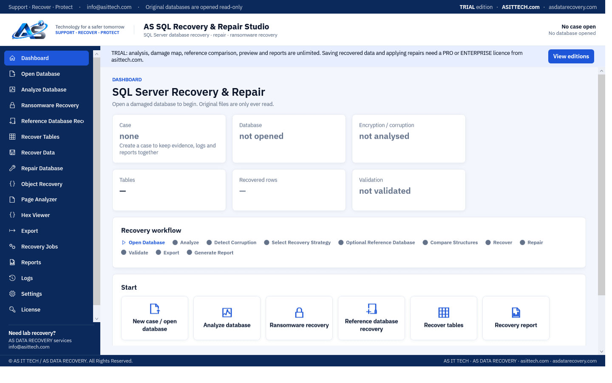Click the Page Analyzer page icon
Viewport: 612px width, 383px height.
tap(12, 199)
